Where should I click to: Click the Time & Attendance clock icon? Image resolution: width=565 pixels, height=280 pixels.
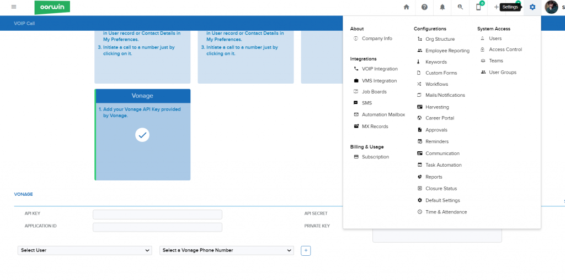(x=419, y=212)
